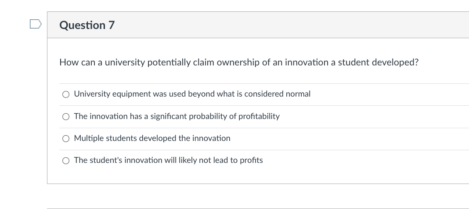Image resolution: width=469 pixels, height=209 pixels.
Task: Pick the 'Multiple students developed the innovation' radio button
Action: [x=65, y=138]
